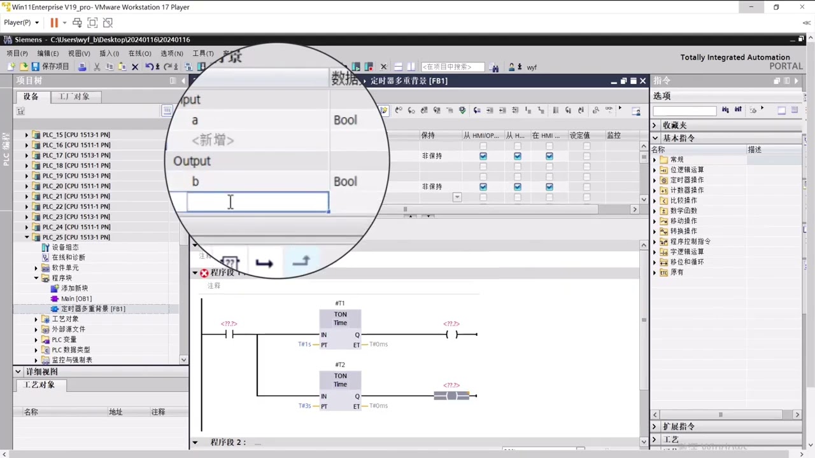815x458 pixels.
Task: Click the new project icon in toolbar
Action: (11, 67)
